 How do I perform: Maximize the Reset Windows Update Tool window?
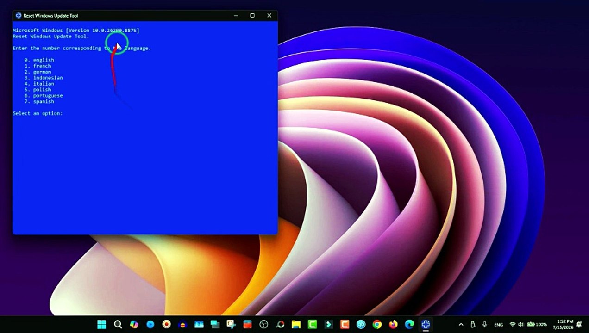click(x=252, y=16)
